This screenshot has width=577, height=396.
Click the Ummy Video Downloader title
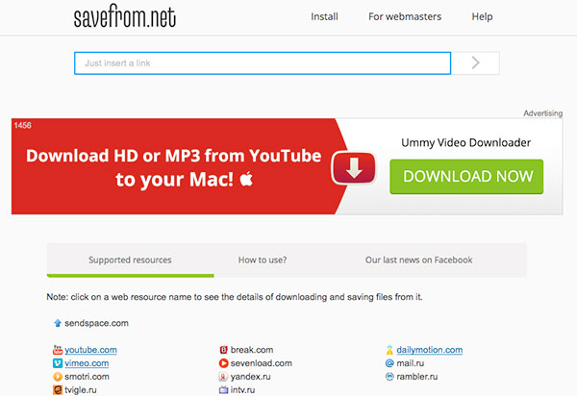pyautogui.click(x=465, y=142)
